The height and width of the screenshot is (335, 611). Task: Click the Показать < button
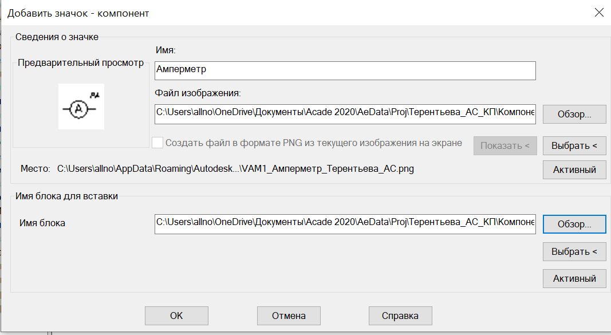pos(505,145)
